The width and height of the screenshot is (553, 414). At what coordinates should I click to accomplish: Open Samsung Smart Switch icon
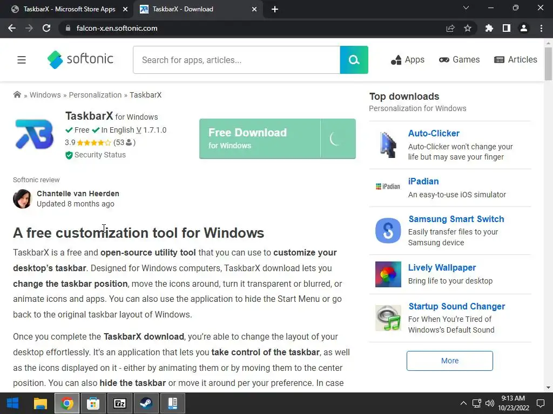[388, 231]
